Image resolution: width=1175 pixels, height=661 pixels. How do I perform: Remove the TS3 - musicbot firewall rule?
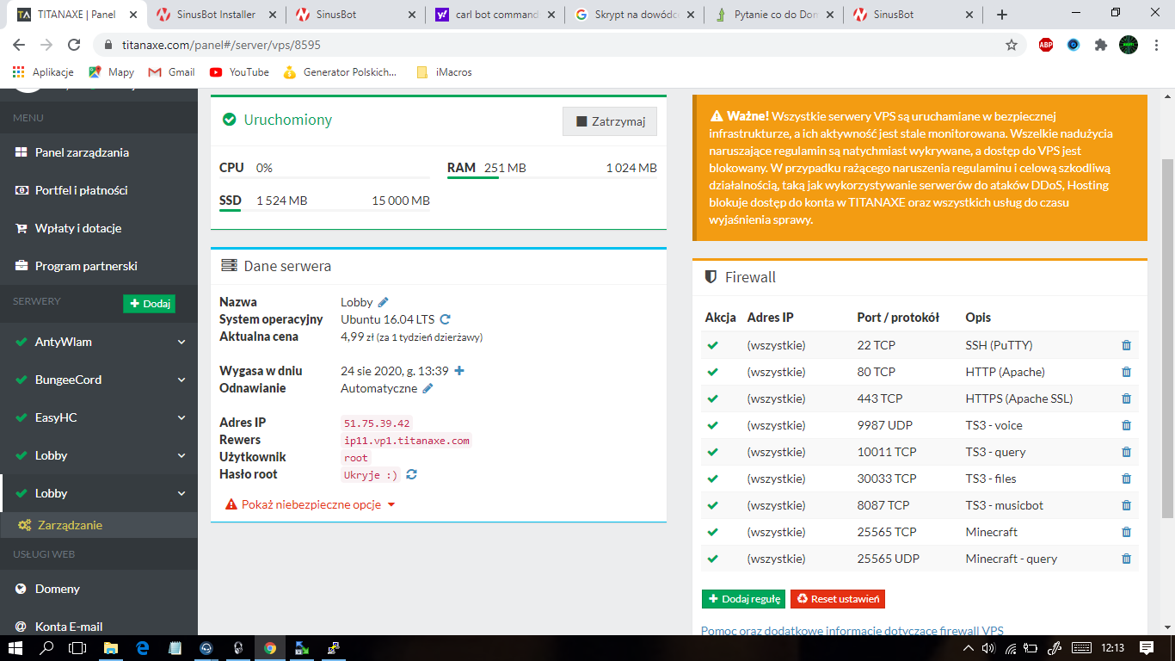(x=1126, y=505)
